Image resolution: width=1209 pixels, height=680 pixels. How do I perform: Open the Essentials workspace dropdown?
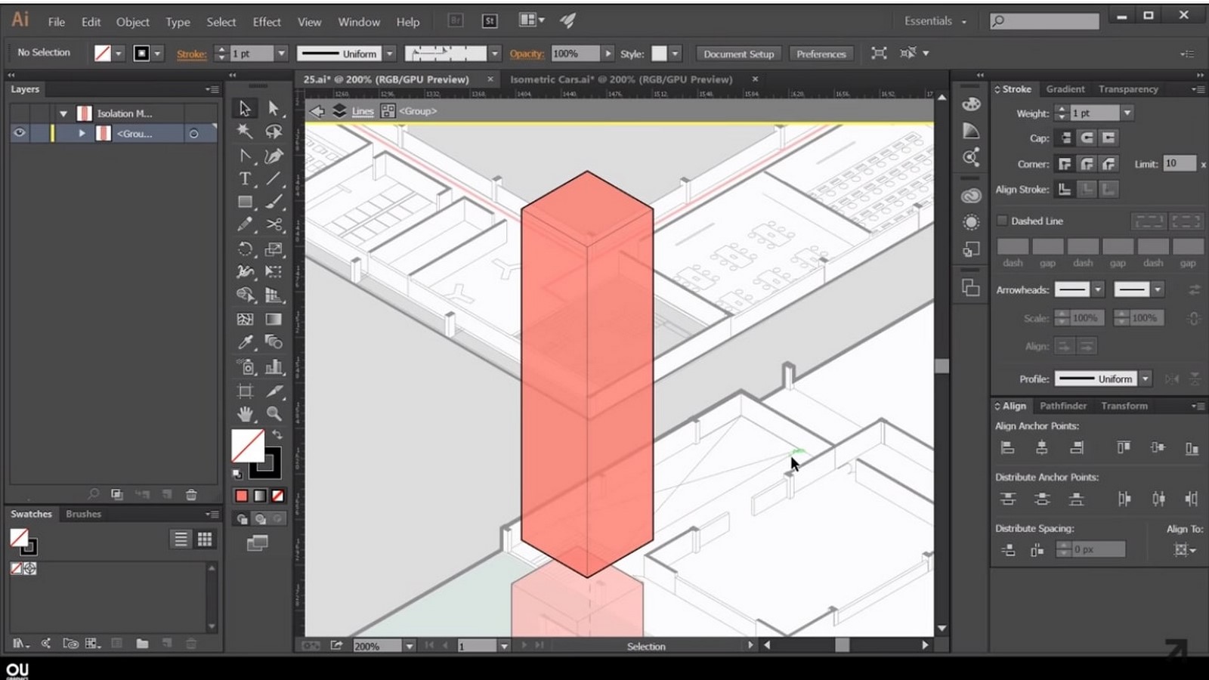click(x=935, y=21)
